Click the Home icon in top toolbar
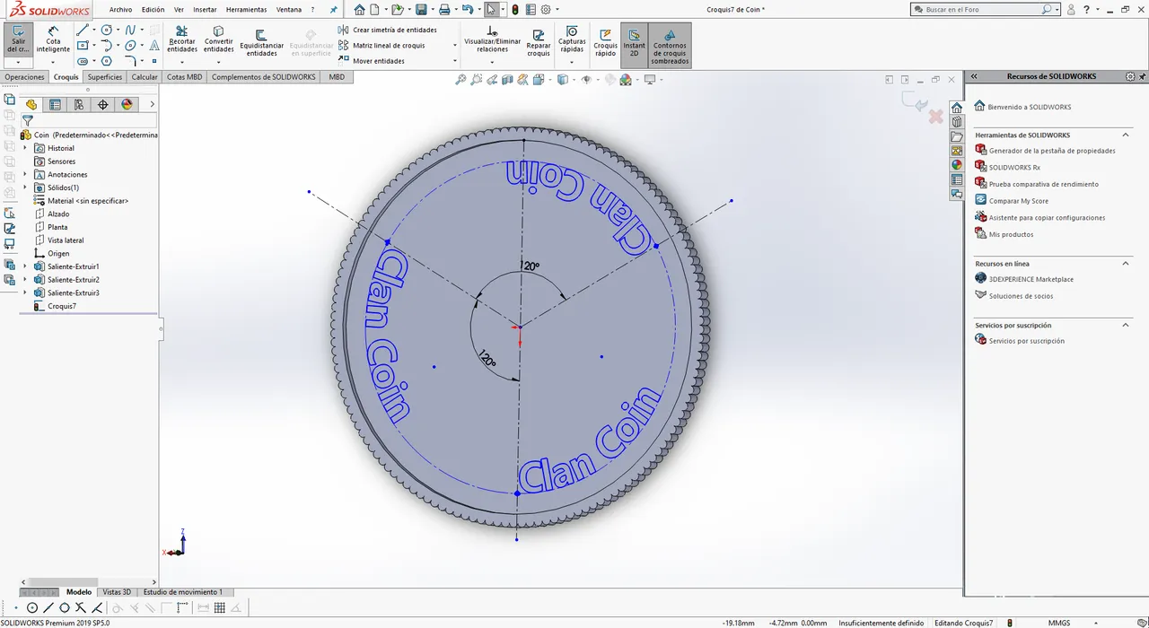Viewport: 1149px width, 628px height. 359,9
